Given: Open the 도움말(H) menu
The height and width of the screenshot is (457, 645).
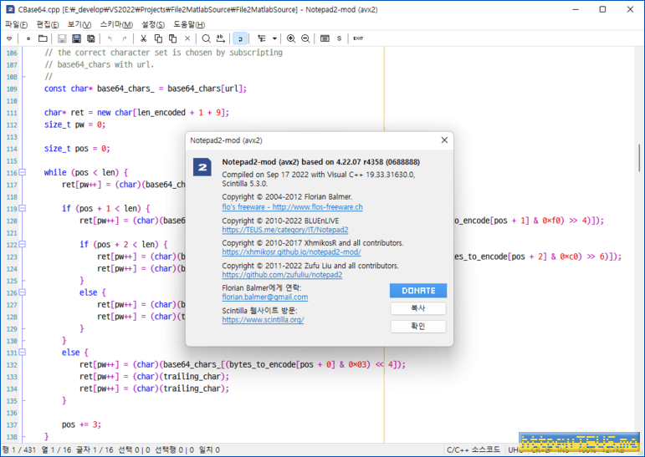Looking at the screenshot, I should pyautogui.click(x=189, y=25).
